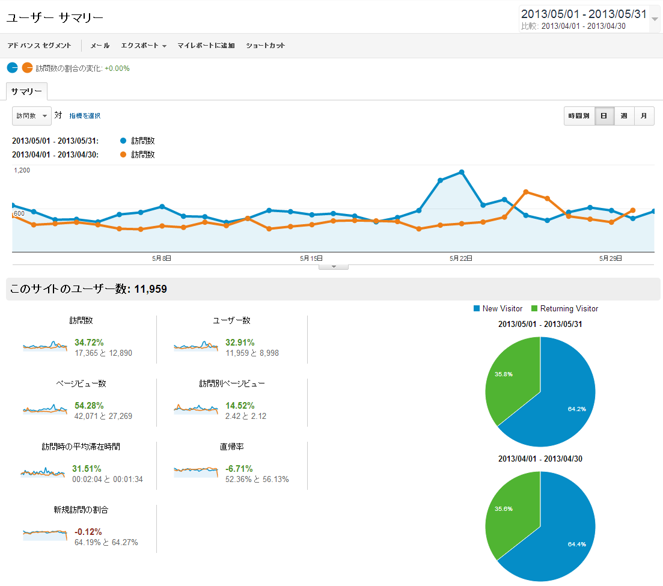The image size is (663, 586).
Task: Collapse chart using bottom arrow handle
Action: click(x=333, y=266)
